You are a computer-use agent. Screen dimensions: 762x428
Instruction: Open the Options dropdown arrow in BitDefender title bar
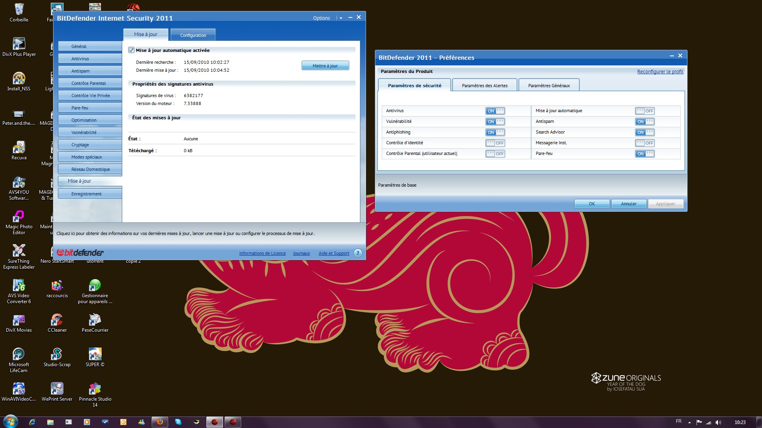click(x=341, y=18)
